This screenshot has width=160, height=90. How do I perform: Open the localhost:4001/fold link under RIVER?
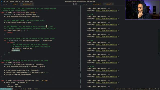pos(106,70)
